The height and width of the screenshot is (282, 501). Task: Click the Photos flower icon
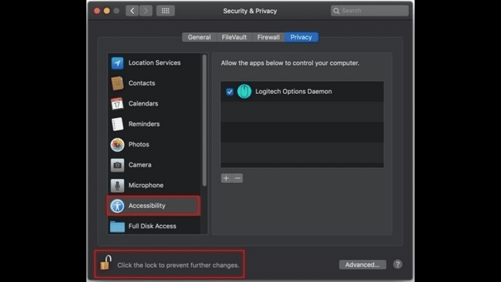click(117, 144)
